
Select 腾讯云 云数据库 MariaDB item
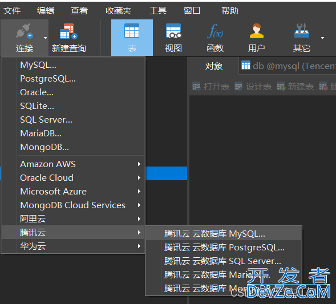pyautogui.click(x=224, y=275)
